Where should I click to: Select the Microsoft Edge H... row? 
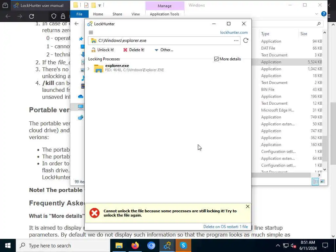click(287, 110)
